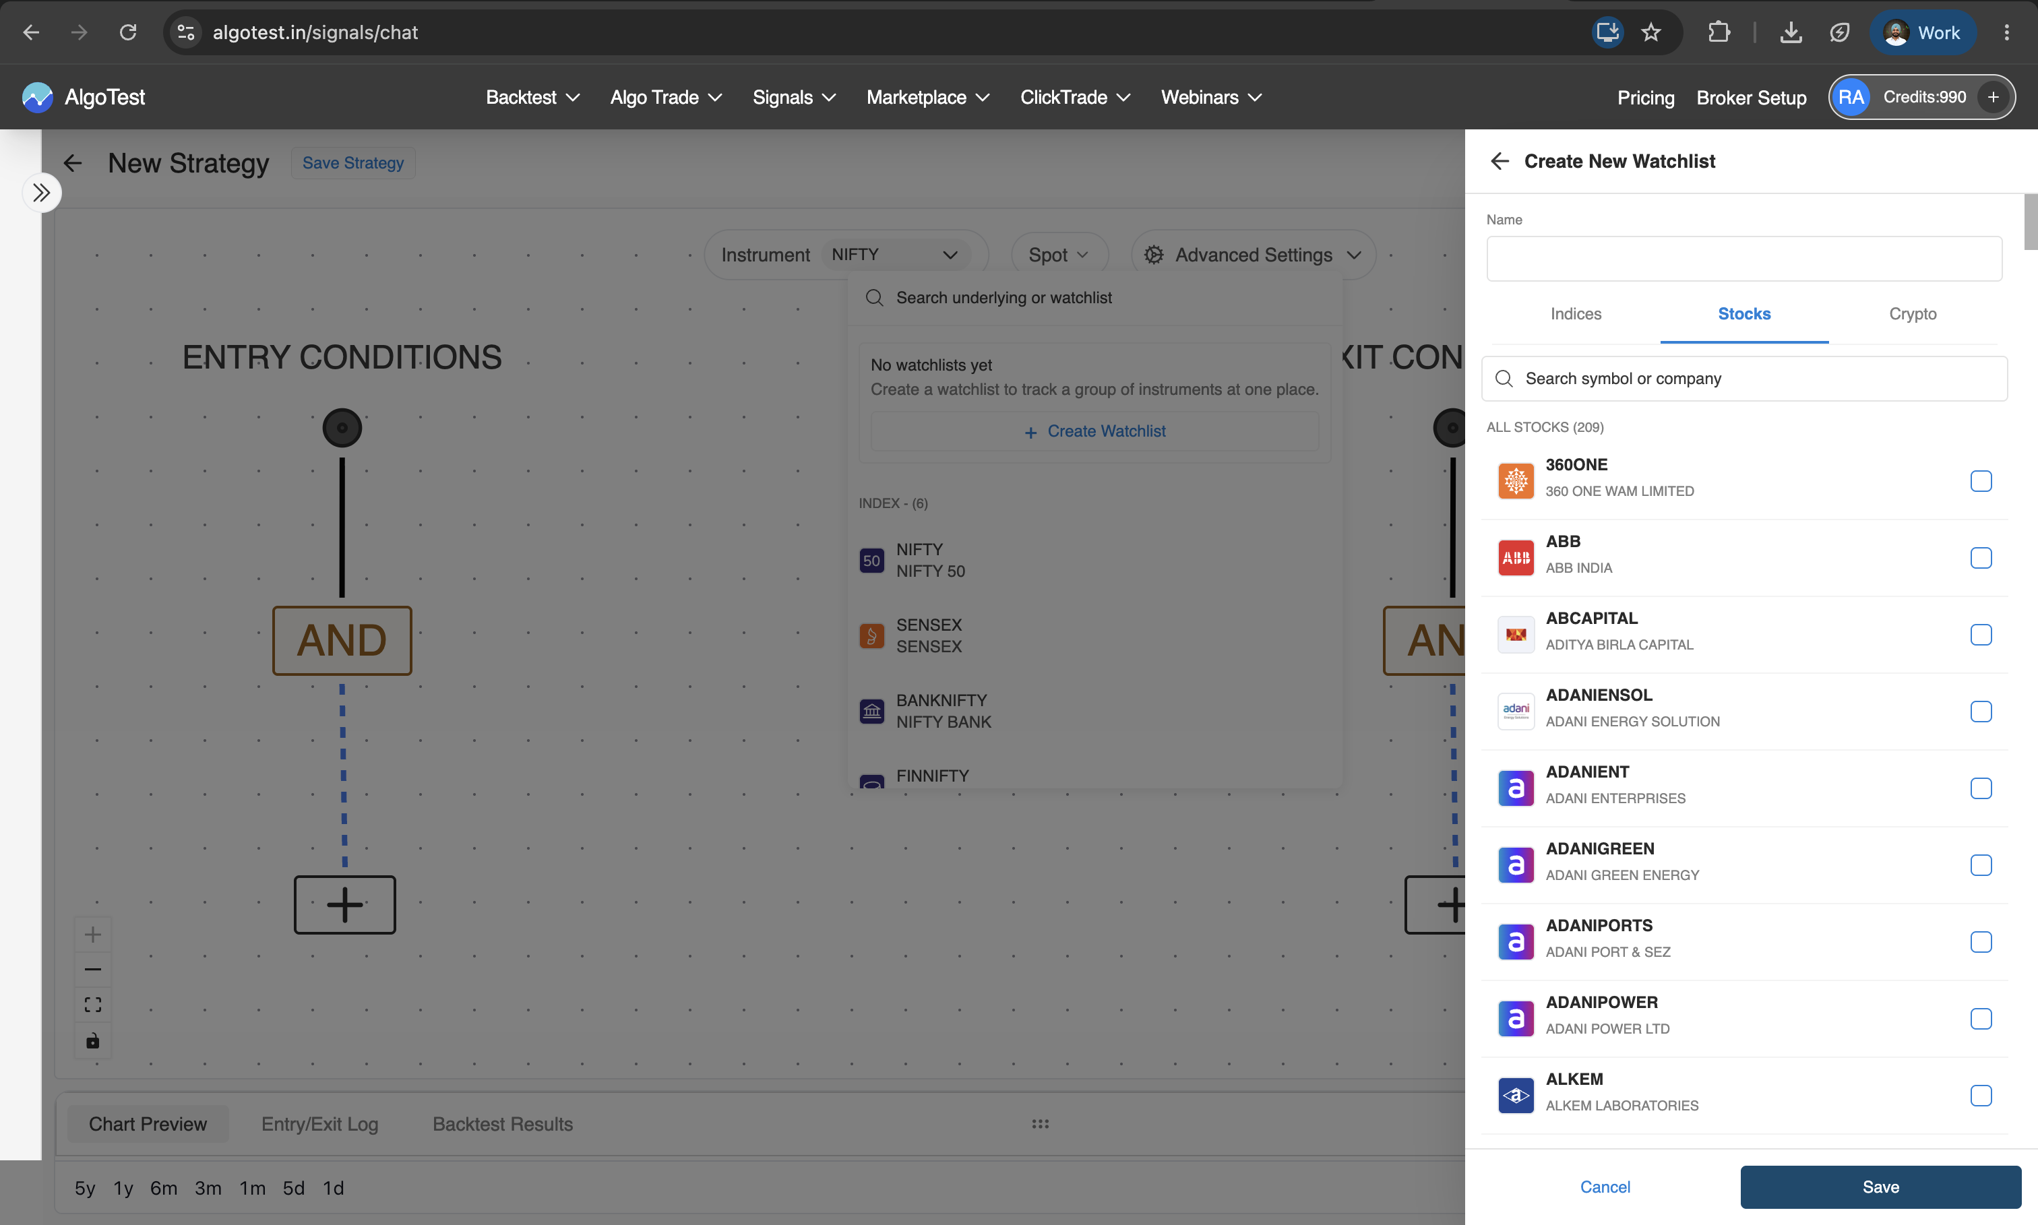Select ABCAPITAL stock checkbox
This screenshot has height=1225, width=2038.
coord(1981,634)
